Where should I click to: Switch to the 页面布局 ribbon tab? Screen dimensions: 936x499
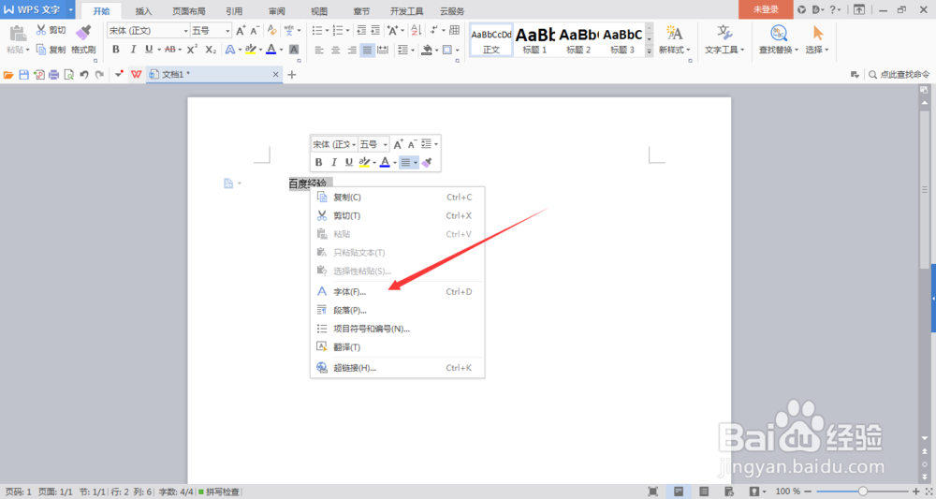point(189,10)
